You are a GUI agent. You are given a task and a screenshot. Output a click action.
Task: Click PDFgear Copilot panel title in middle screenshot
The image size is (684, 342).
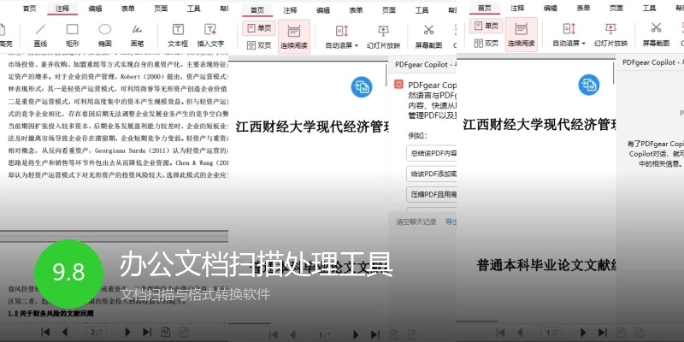click(x=426, y=65)
